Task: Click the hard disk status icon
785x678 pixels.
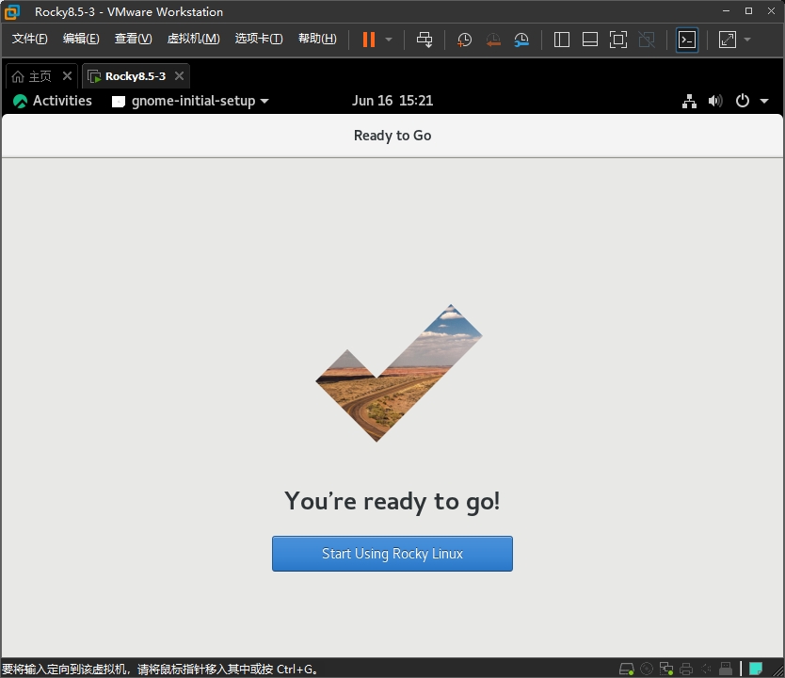Action: click(626, 669)
